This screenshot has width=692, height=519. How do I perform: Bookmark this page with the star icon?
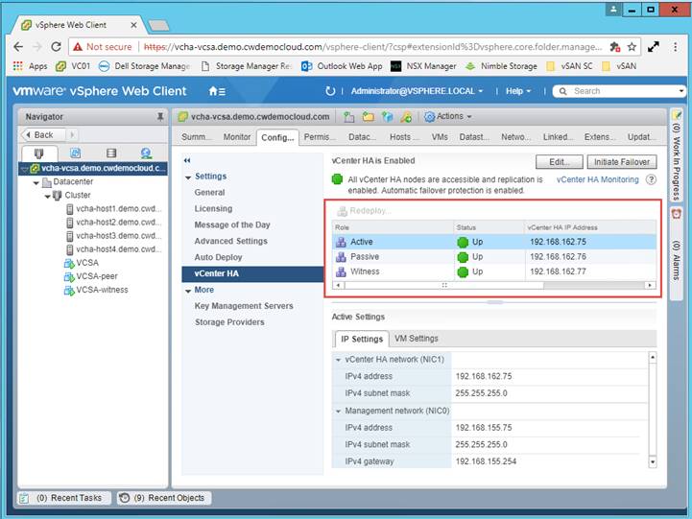pos(632,47)
